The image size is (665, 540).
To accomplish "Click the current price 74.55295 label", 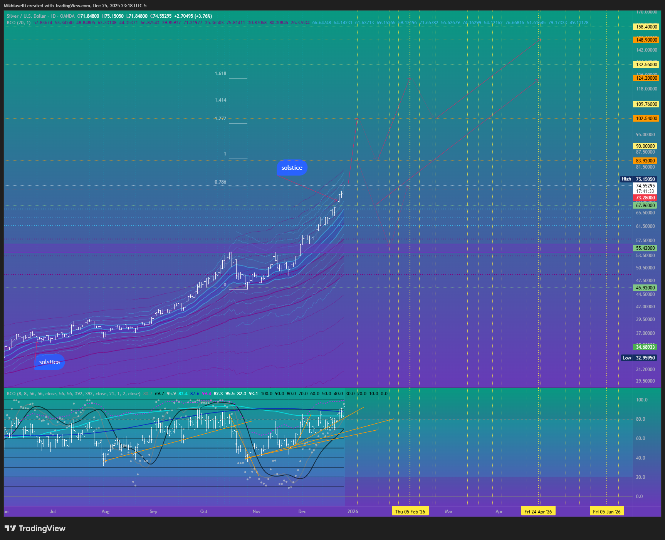I will [x=645, y=186].
